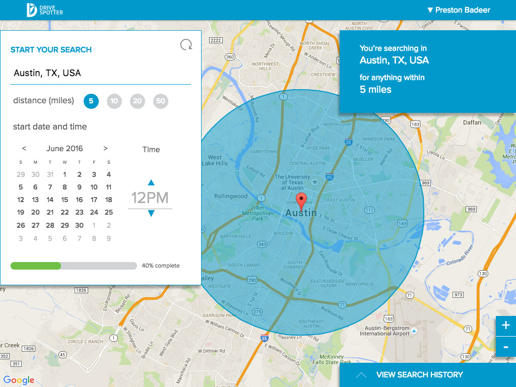
Task: Increase time with the up arrow
Action: [x=151, y=182]
